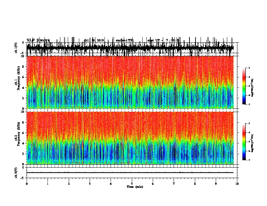The width and height of the screenshot is (267, 206).
Task: Click the ch.2 color bar log(PSD) label
Action: click(252, 143)
